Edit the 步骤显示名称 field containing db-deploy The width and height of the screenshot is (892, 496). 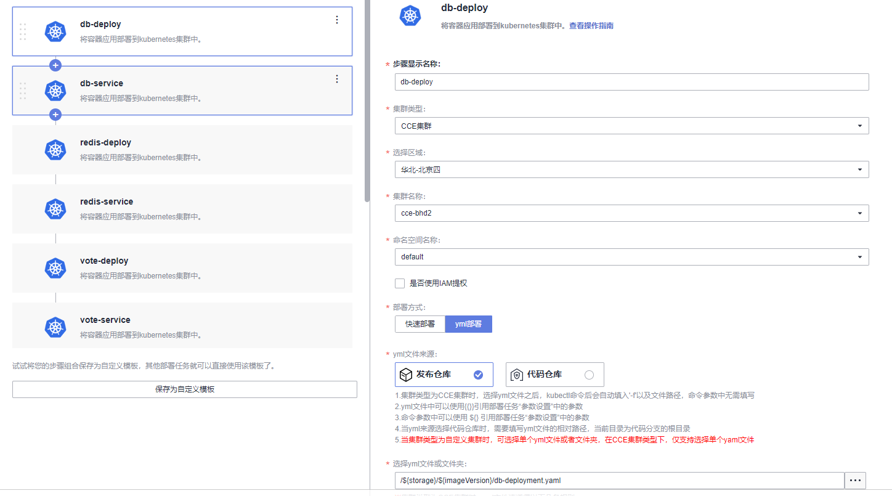point(631,82)
